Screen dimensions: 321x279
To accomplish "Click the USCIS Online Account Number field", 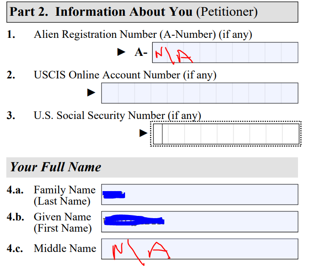I will [x=200, y=93].
